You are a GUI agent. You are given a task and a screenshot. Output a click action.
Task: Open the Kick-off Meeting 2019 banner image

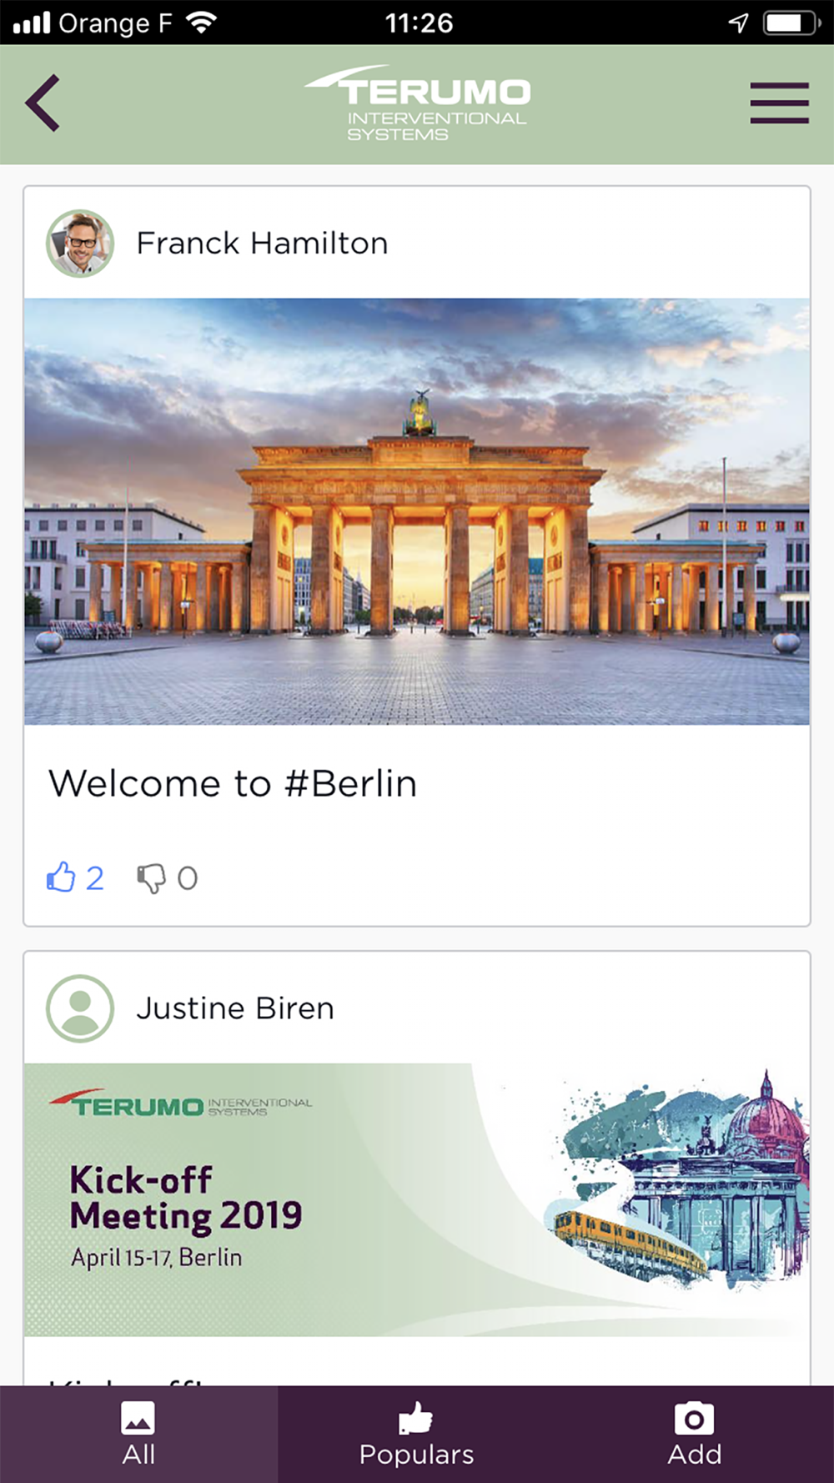[x=417, y=1199]
